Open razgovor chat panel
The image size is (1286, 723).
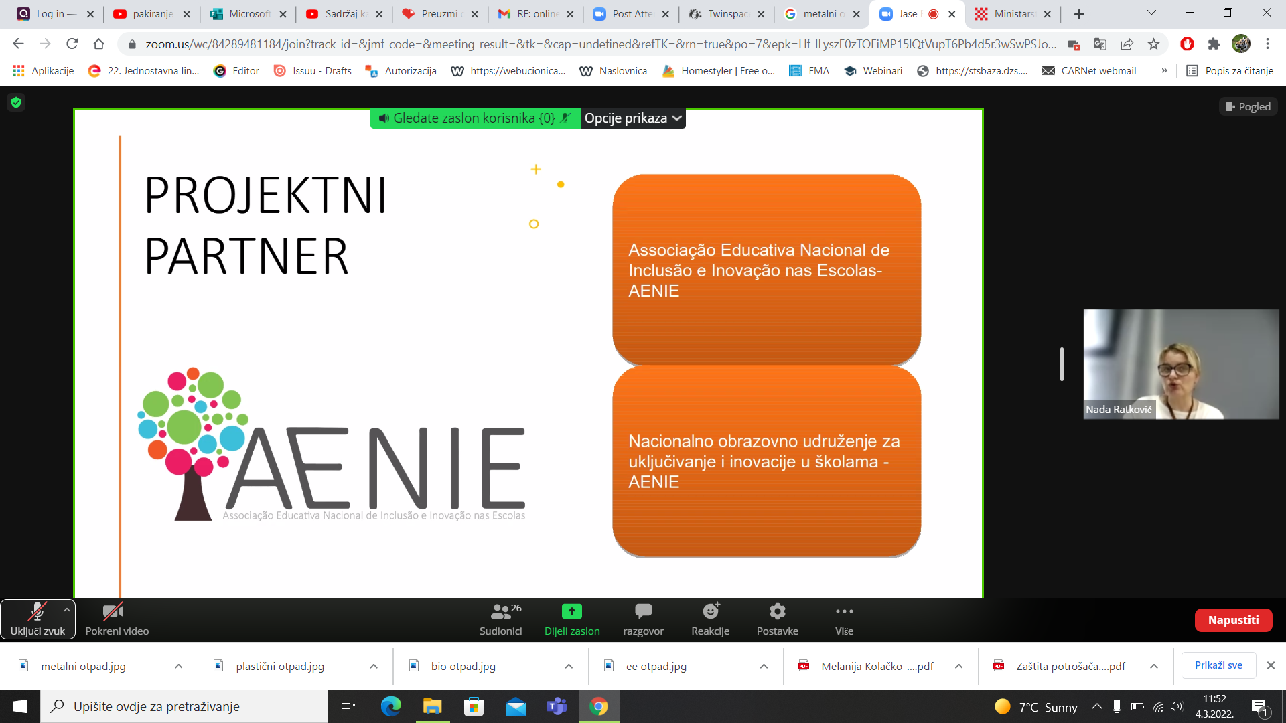coord(643,620)
